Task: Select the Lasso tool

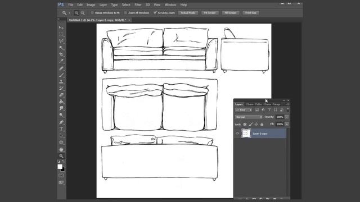Action: pyautogui.click(x=61, y=41)
